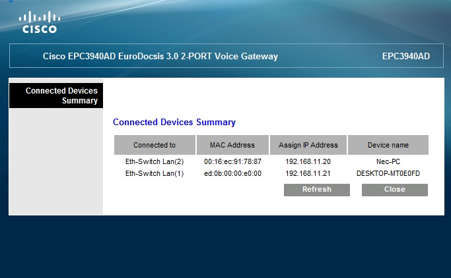Click the Cisco EPC3940AD EuroDocsis gateway title

click(x=160, y=57)
